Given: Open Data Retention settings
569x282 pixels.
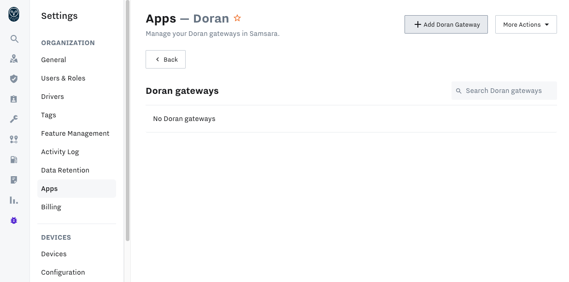Looking at the screenshot, I should click(76, 170).
